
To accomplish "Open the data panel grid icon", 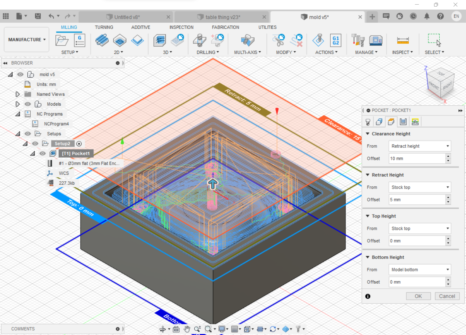I will click(x=6, y=16).
